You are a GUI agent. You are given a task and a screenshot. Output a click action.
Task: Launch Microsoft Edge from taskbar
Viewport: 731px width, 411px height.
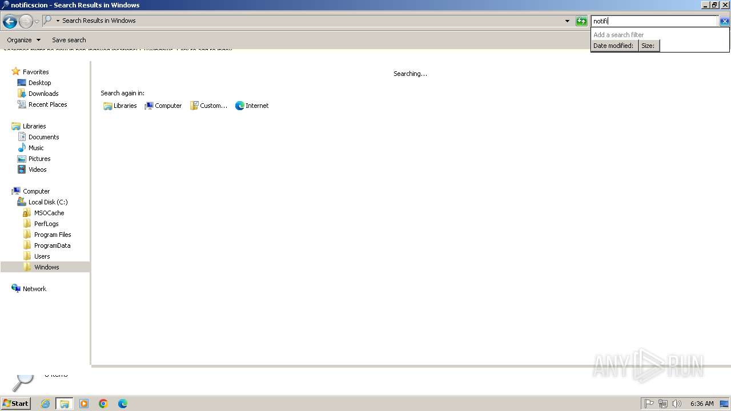(123, 404)
